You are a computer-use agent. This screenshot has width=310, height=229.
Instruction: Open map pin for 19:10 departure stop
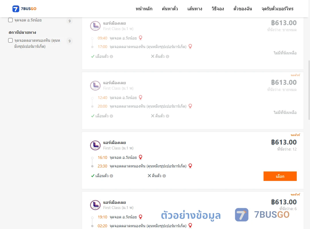141,217
